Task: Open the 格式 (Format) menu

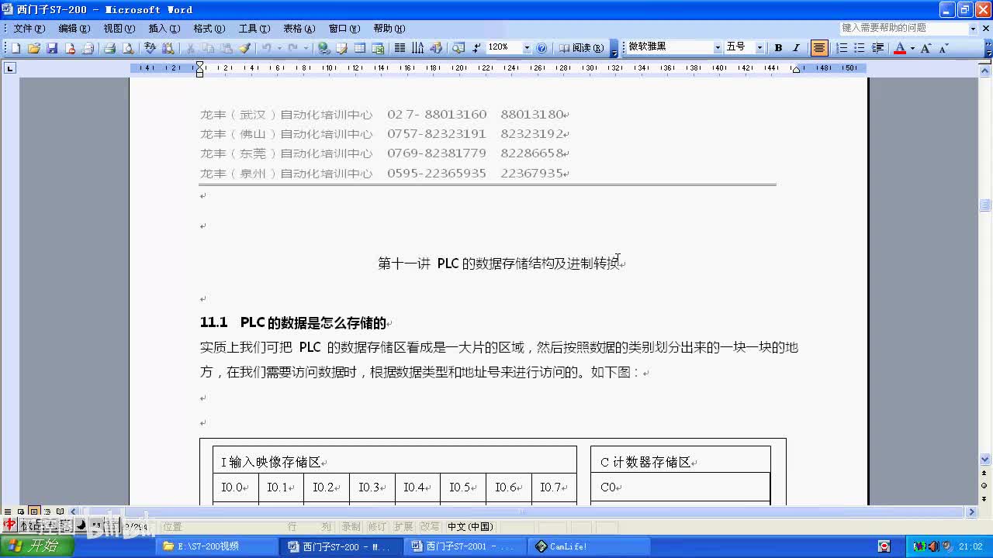Action: [209, 28]
